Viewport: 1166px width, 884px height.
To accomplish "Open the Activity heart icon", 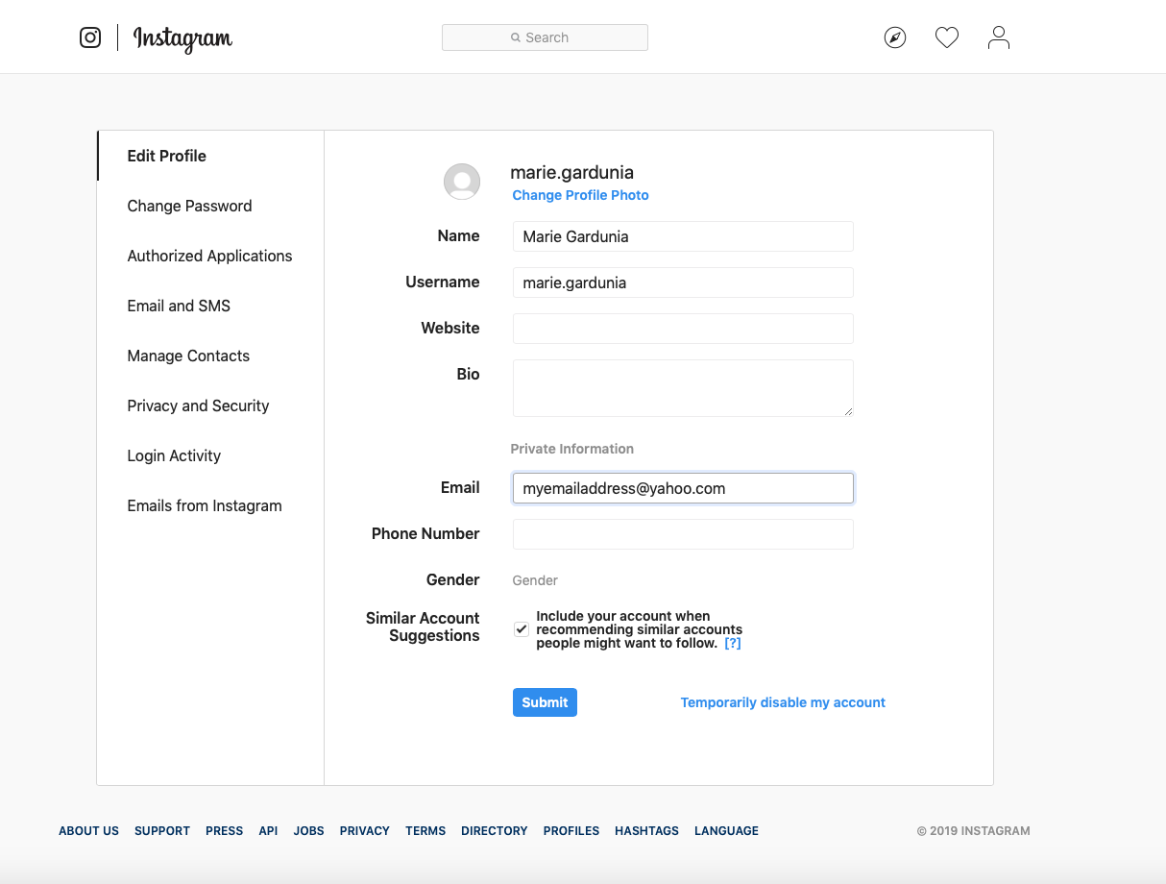I will pyautogui.click(x=947, y=37).
